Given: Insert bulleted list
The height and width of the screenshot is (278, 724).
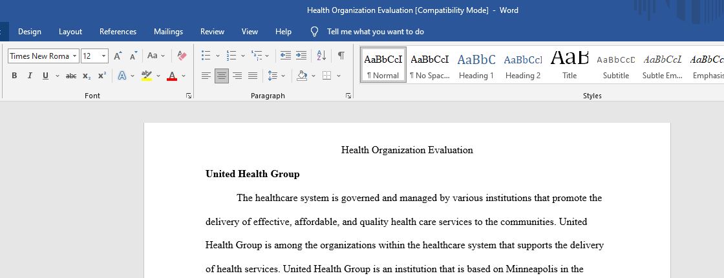Looking at the screenshot, I should [x=206, y=56].
